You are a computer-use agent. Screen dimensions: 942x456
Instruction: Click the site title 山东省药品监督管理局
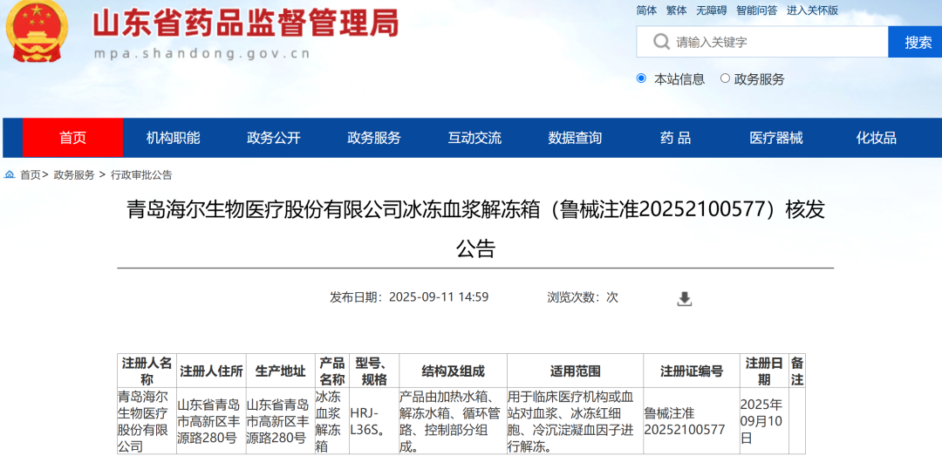tap(246, 24)
